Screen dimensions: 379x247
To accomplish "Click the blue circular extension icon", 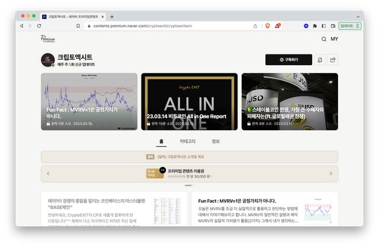I will (306, 26).
